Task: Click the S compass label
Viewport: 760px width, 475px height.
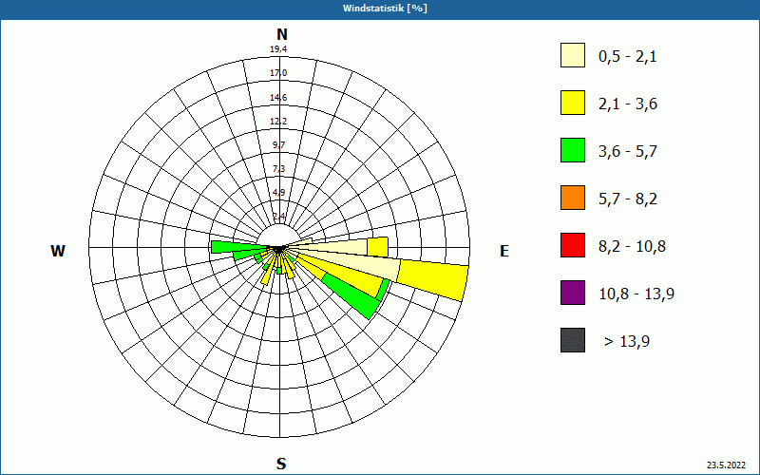Action: coord(281,464)
